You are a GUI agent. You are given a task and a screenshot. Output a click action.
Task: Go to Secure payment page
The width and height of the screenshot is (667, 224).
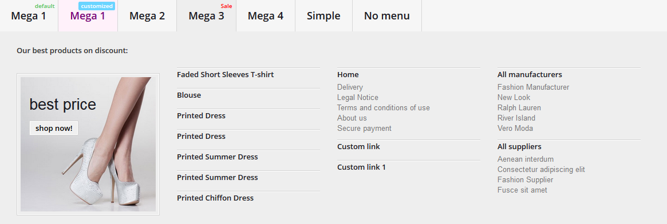coord(364,128)
